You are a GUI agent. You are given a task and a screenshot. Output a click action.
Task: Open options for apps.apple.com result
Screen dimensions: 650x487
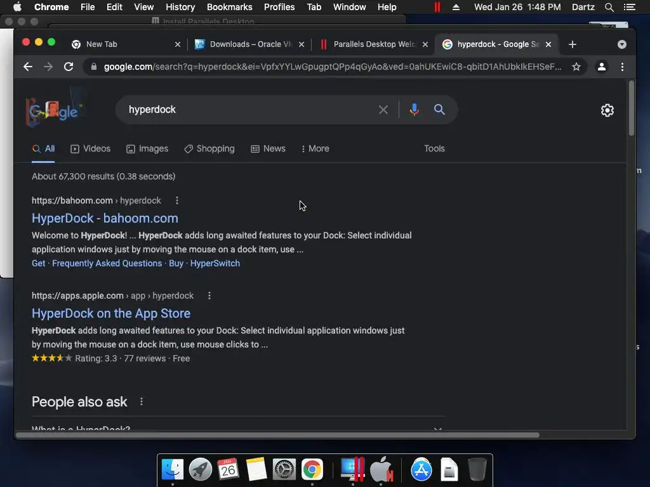209,295
